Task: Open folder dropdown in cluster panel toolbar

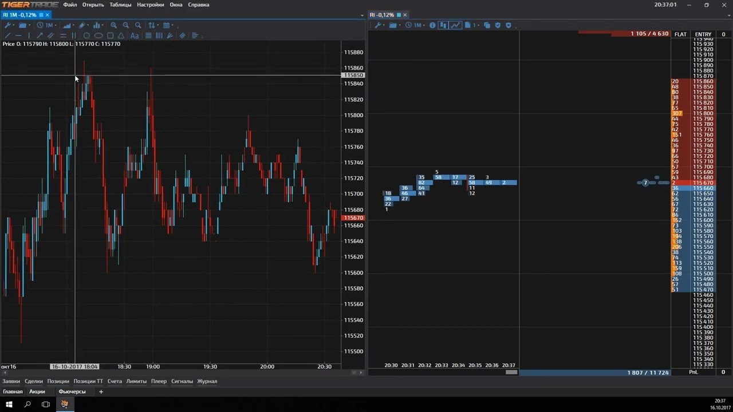Action: pyautogui.click(x=395, y=25)
